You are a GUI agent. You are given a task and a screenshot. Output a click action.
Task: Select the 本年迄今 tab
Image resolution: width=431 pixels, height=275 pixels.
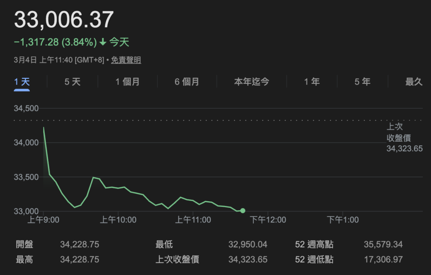coord(251,82)
